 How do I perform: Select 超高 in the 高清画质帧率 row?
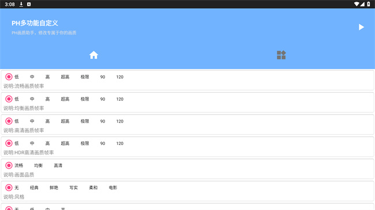(x=65, y=121)
